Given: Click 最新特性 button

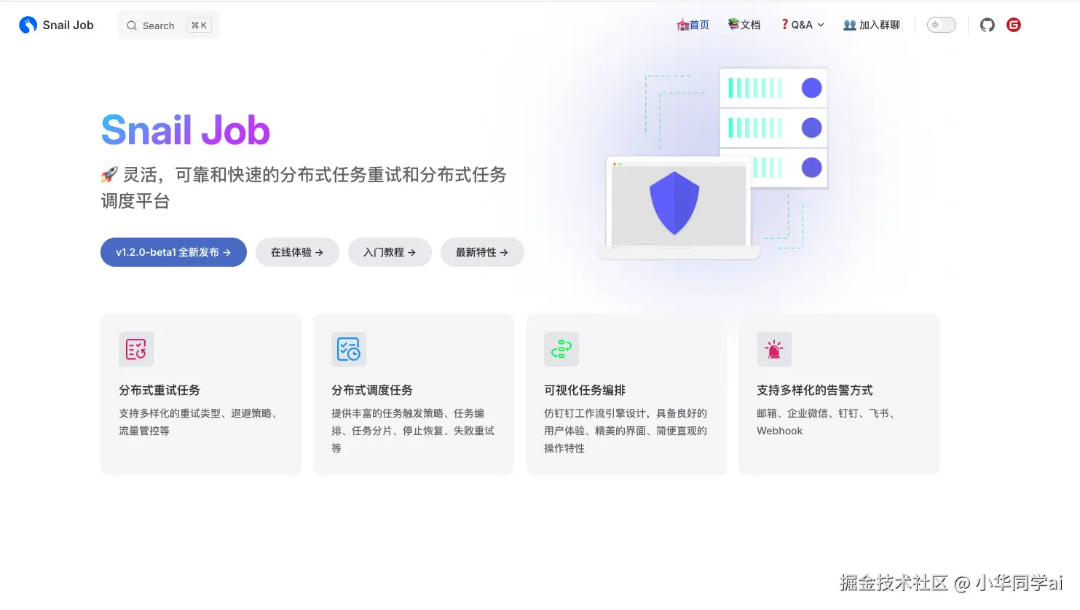Looking at the screenshot, I should pos(482,252).
